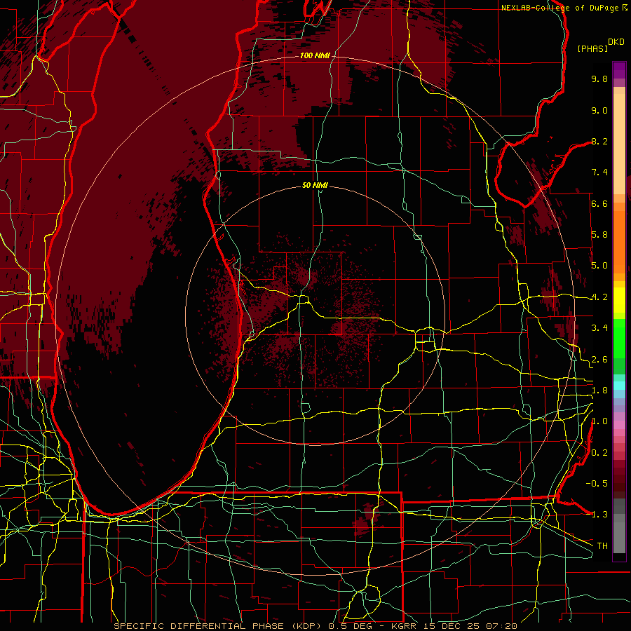Click the 0.2 value on the scale
The width and height of the screenshot is (631, 631).
(x=599, y=453)
